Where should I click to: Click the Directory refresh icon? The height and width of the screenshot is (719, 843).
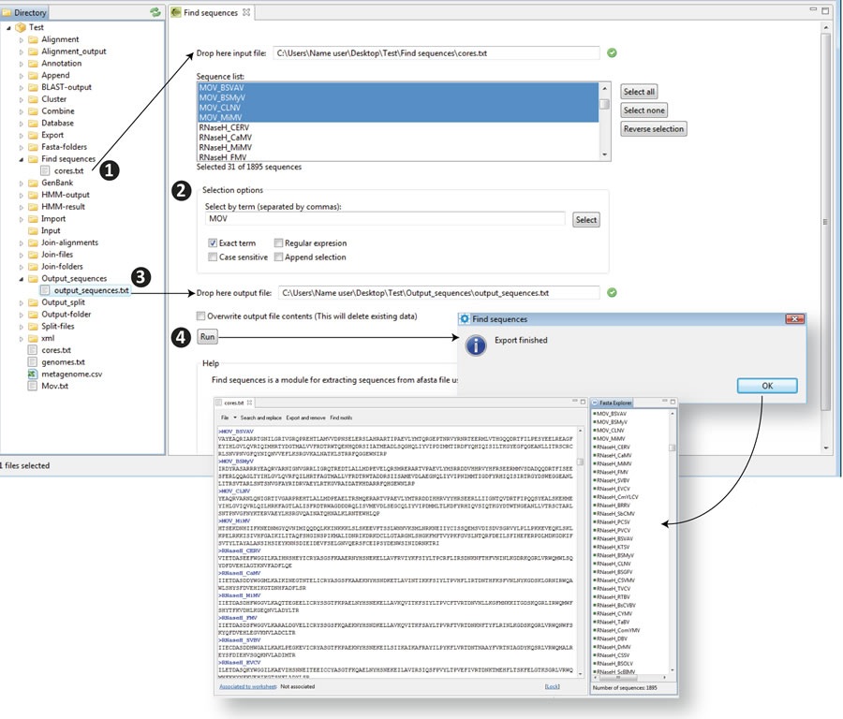point(155,12)
